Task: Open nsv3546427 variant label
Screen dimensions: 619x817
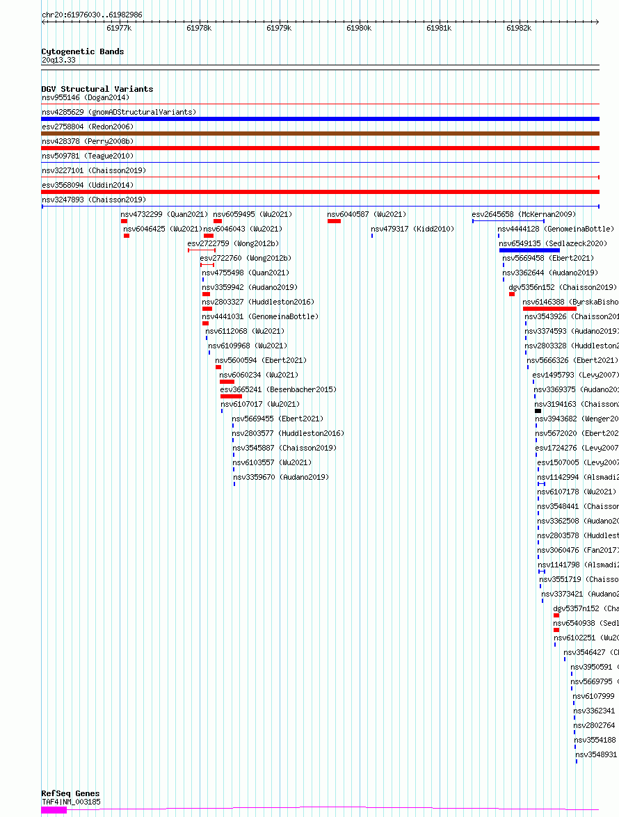Action: (591, 652)
